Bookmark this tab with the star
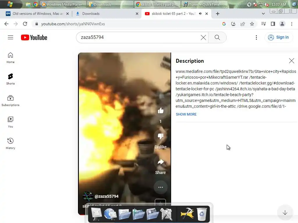This screenshot has width=298, height=223. [x=252, y=24]
